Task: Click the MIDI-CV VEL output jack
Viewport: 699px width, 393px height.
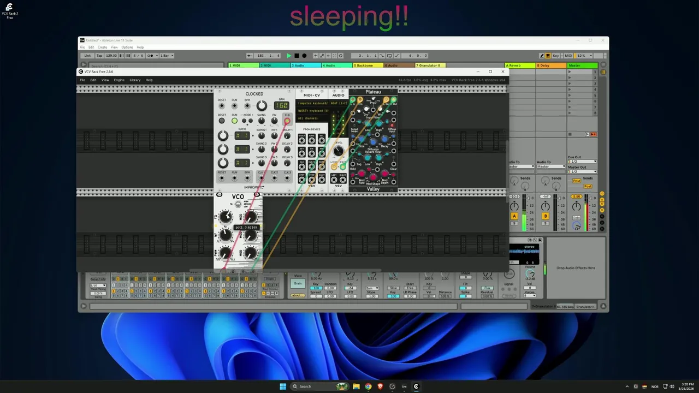Action: click(322, 141)
